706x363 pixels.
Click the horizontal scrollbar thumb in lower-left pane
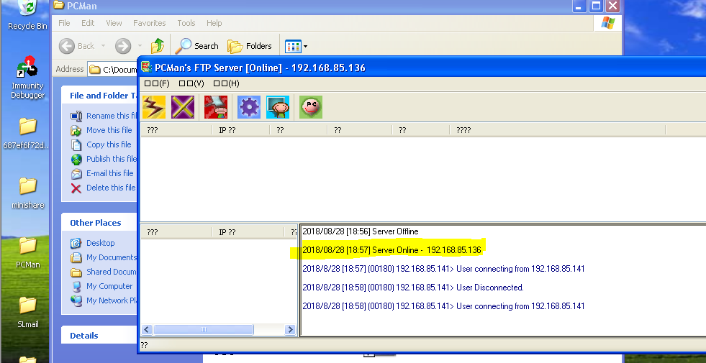pyautogui.click(x=204, y=330)
